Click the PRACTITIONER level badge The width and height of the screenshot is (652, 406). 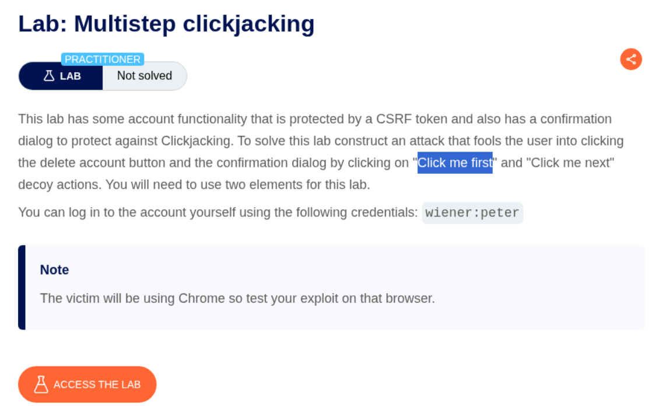(x=103, y=60)
